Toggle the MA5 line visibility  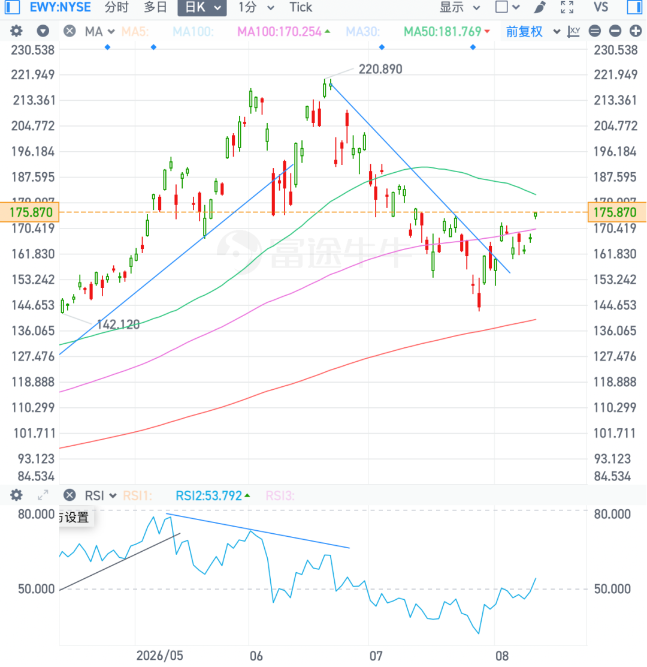coord(135,31)
